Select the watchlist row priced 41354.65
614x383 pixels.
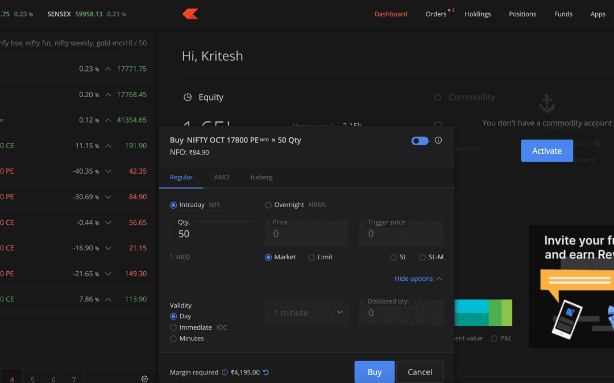point(77,120)
